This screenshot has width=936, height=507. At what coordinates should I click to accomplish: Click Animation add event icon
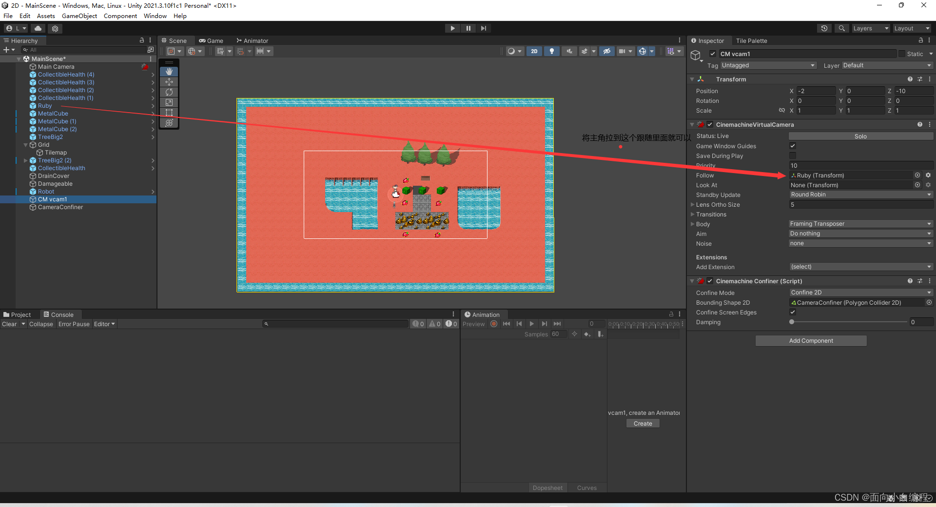pos(601,334)
